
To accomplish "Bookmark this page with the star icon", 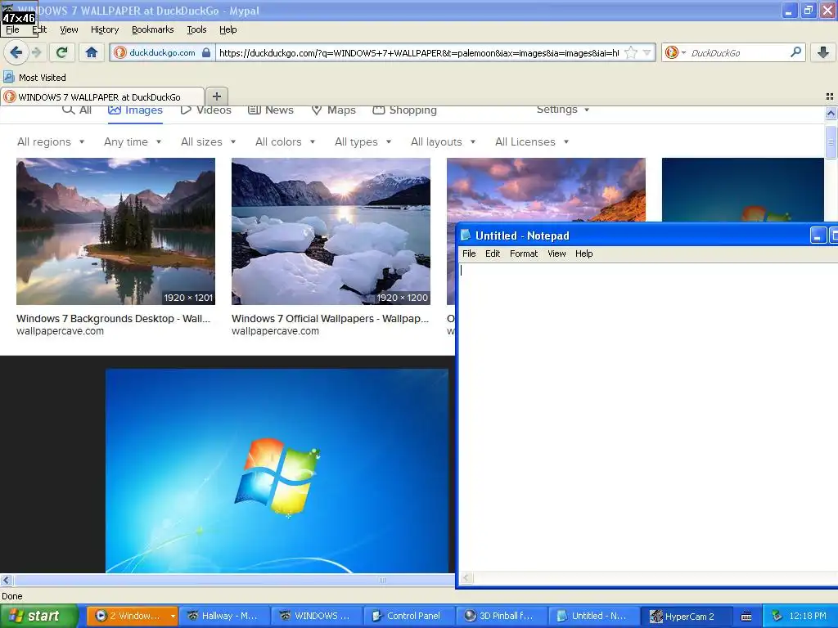I will [x=631, y=52].
